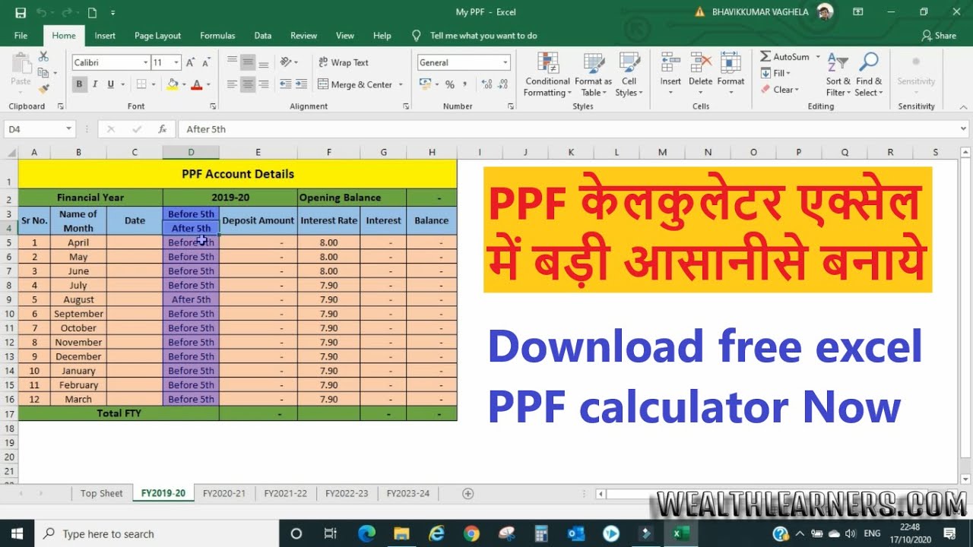Image resolution: width=973 pixels, height=547 pixels.
Task: Apply Comma Style number format
Action: 465,84
